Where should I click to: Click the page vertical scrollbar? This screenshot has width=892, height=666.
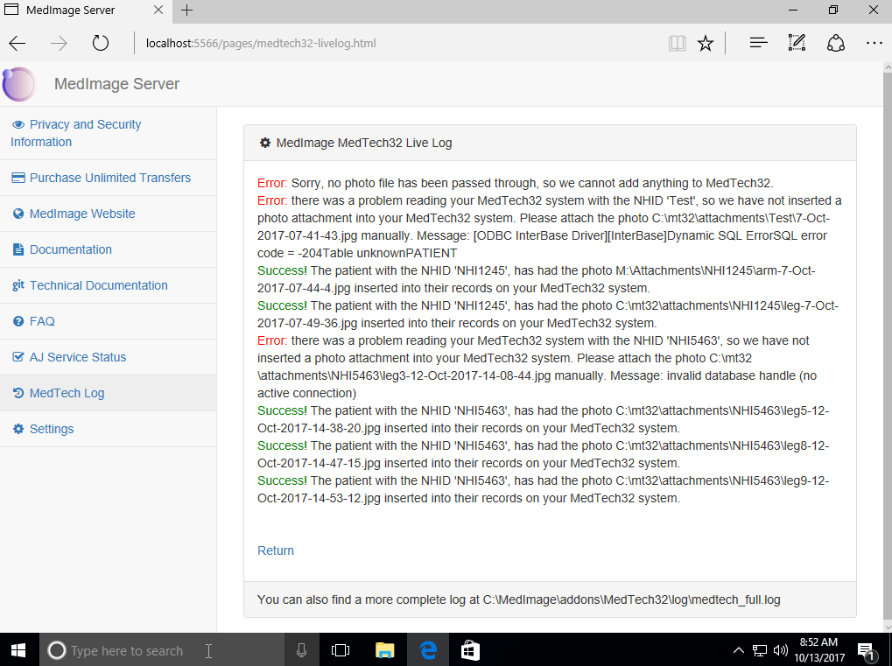click(x=888, y=347)
